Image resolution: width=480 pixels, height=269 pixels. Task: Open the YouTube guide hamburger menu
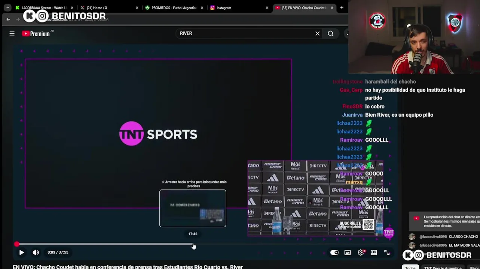pos(12,34)
